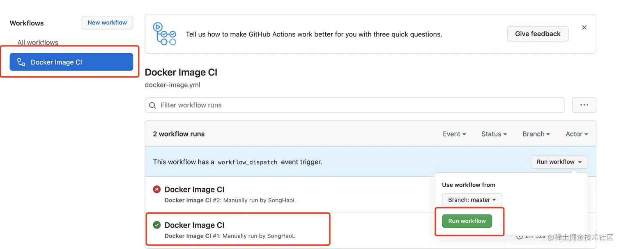Click the red failed status icon

point(157,190)
